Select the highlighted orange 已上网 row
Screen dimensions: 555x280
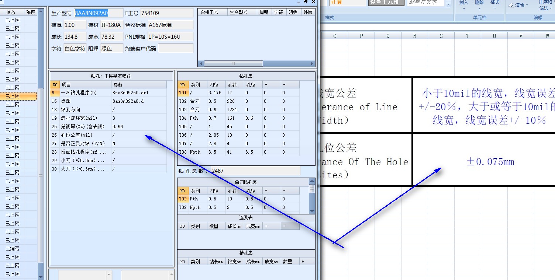(18, 96)
